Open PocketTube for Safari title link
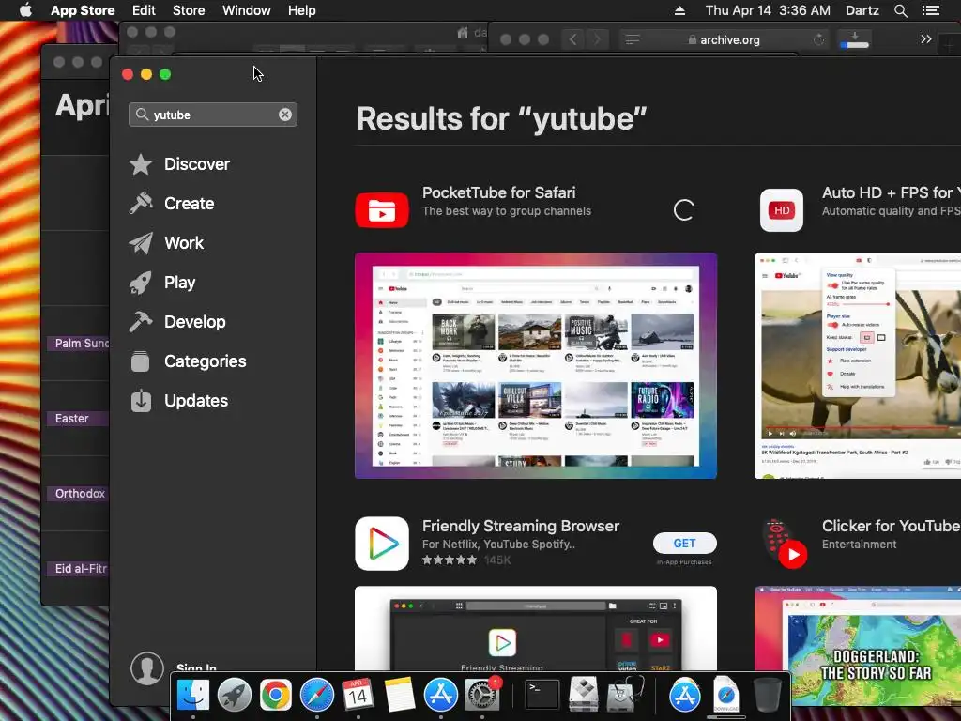961x721 pixels. [499, 192]
